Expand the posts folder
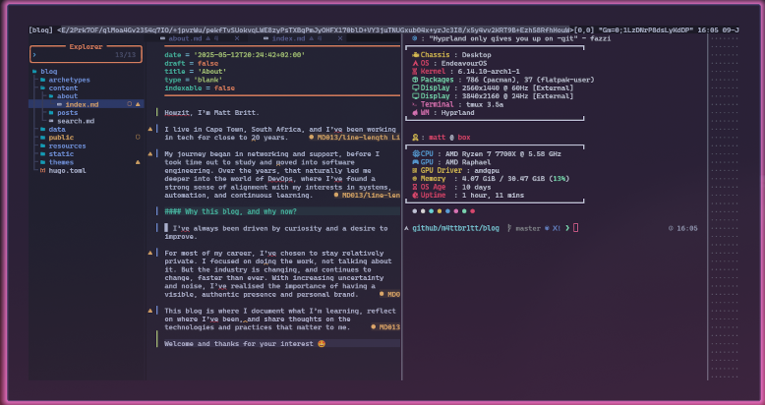This screenshot has width=765, height=405. [67, 112]
